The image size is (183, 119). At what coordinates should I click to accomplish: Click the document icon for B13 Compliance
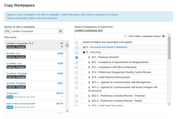pos(89,67)
